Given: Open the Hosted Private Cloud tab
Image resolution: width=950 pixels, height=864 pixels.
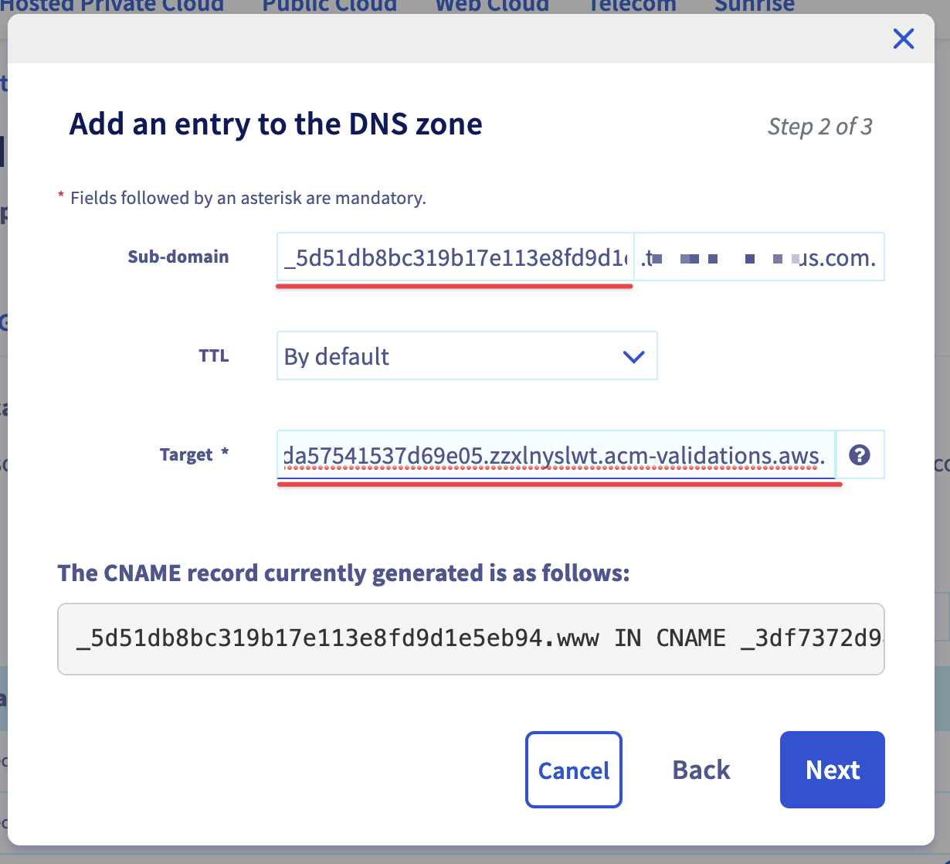Looking at the screenshot, I should (112, 6).
